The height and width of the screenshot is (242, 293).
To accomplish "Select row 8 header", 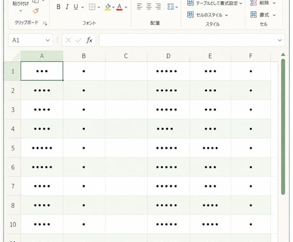I will pos(13,205).
